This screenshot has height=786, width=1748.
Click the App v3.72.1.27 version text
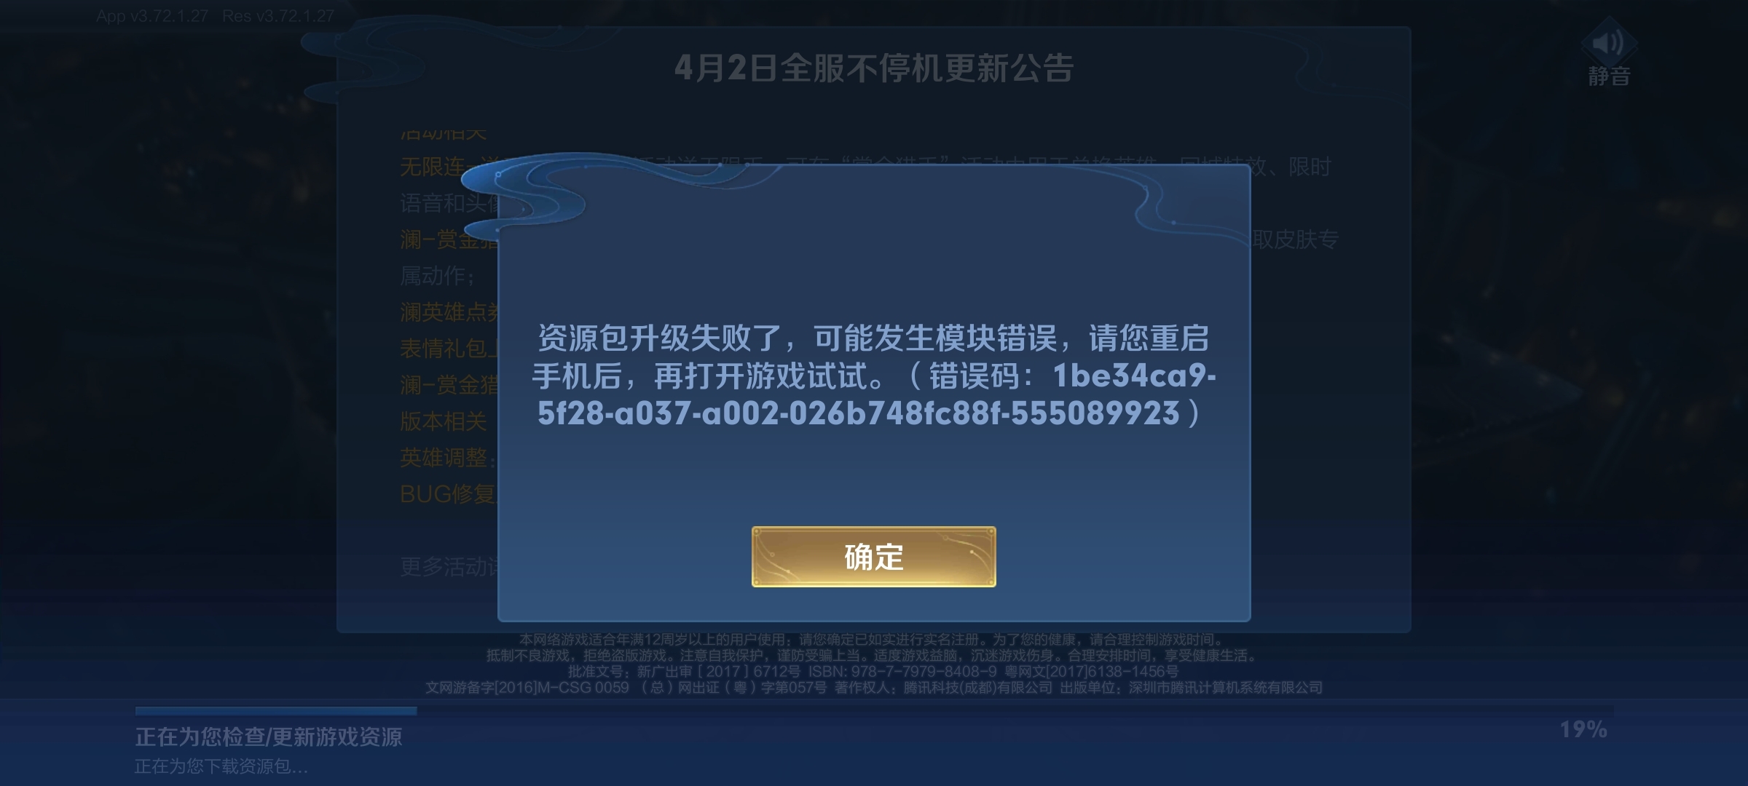[x=152, y=16]
